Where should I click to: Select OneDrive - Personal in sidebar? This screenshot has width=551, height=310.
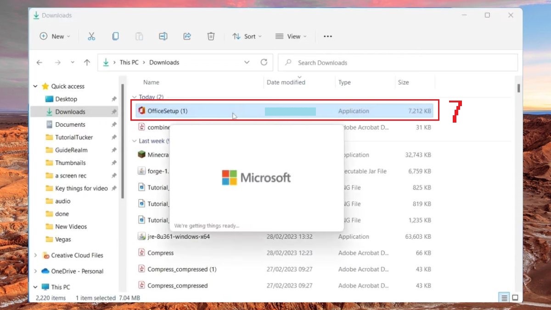point(77,271)
